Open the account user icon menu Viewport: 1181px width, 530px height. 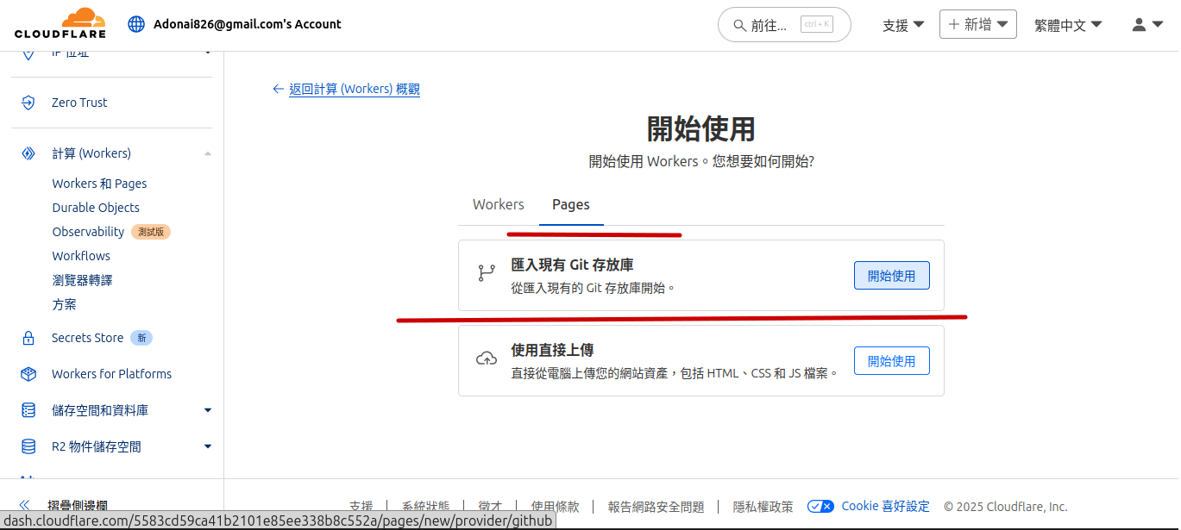(x=1137, y=25)
